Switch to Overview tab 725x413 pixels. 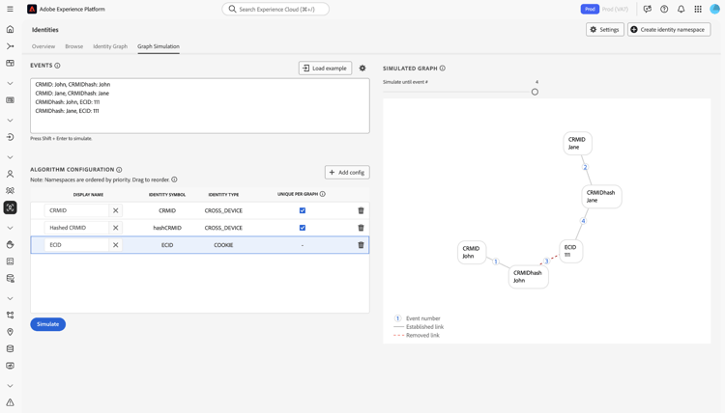tap(43, 46)
